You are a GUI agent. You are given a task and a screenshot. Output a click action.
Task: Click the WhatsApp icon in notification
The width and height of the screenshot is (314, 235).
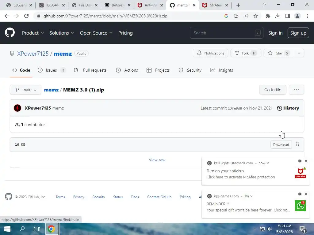[301, 206]
